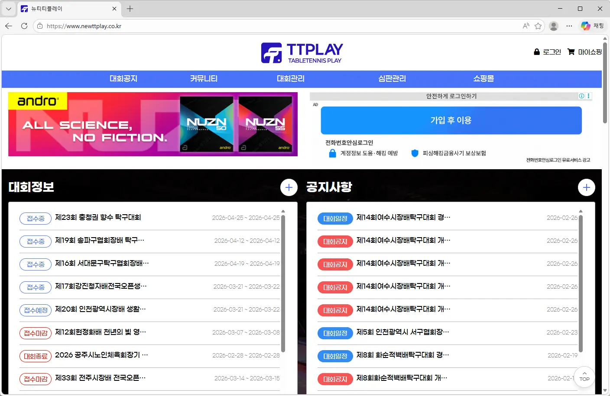Open the tab list chevron at top left
Image resolution: width=610 pixels, height=396 pixels.
click(8, 8)
